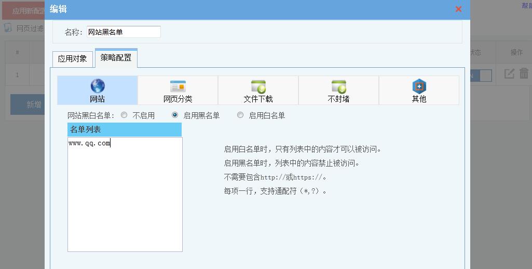Viewport: 532px width, 269px height.
Task: Open the 网页分类 category icon
Action: tap(178, 86)
